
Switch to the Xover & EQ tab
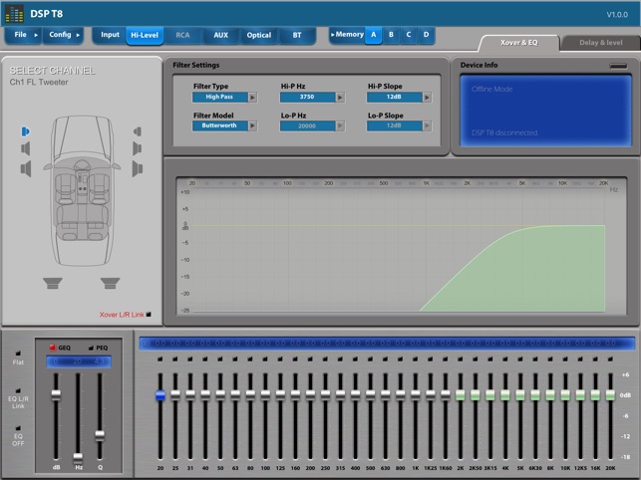coord(518,43)
